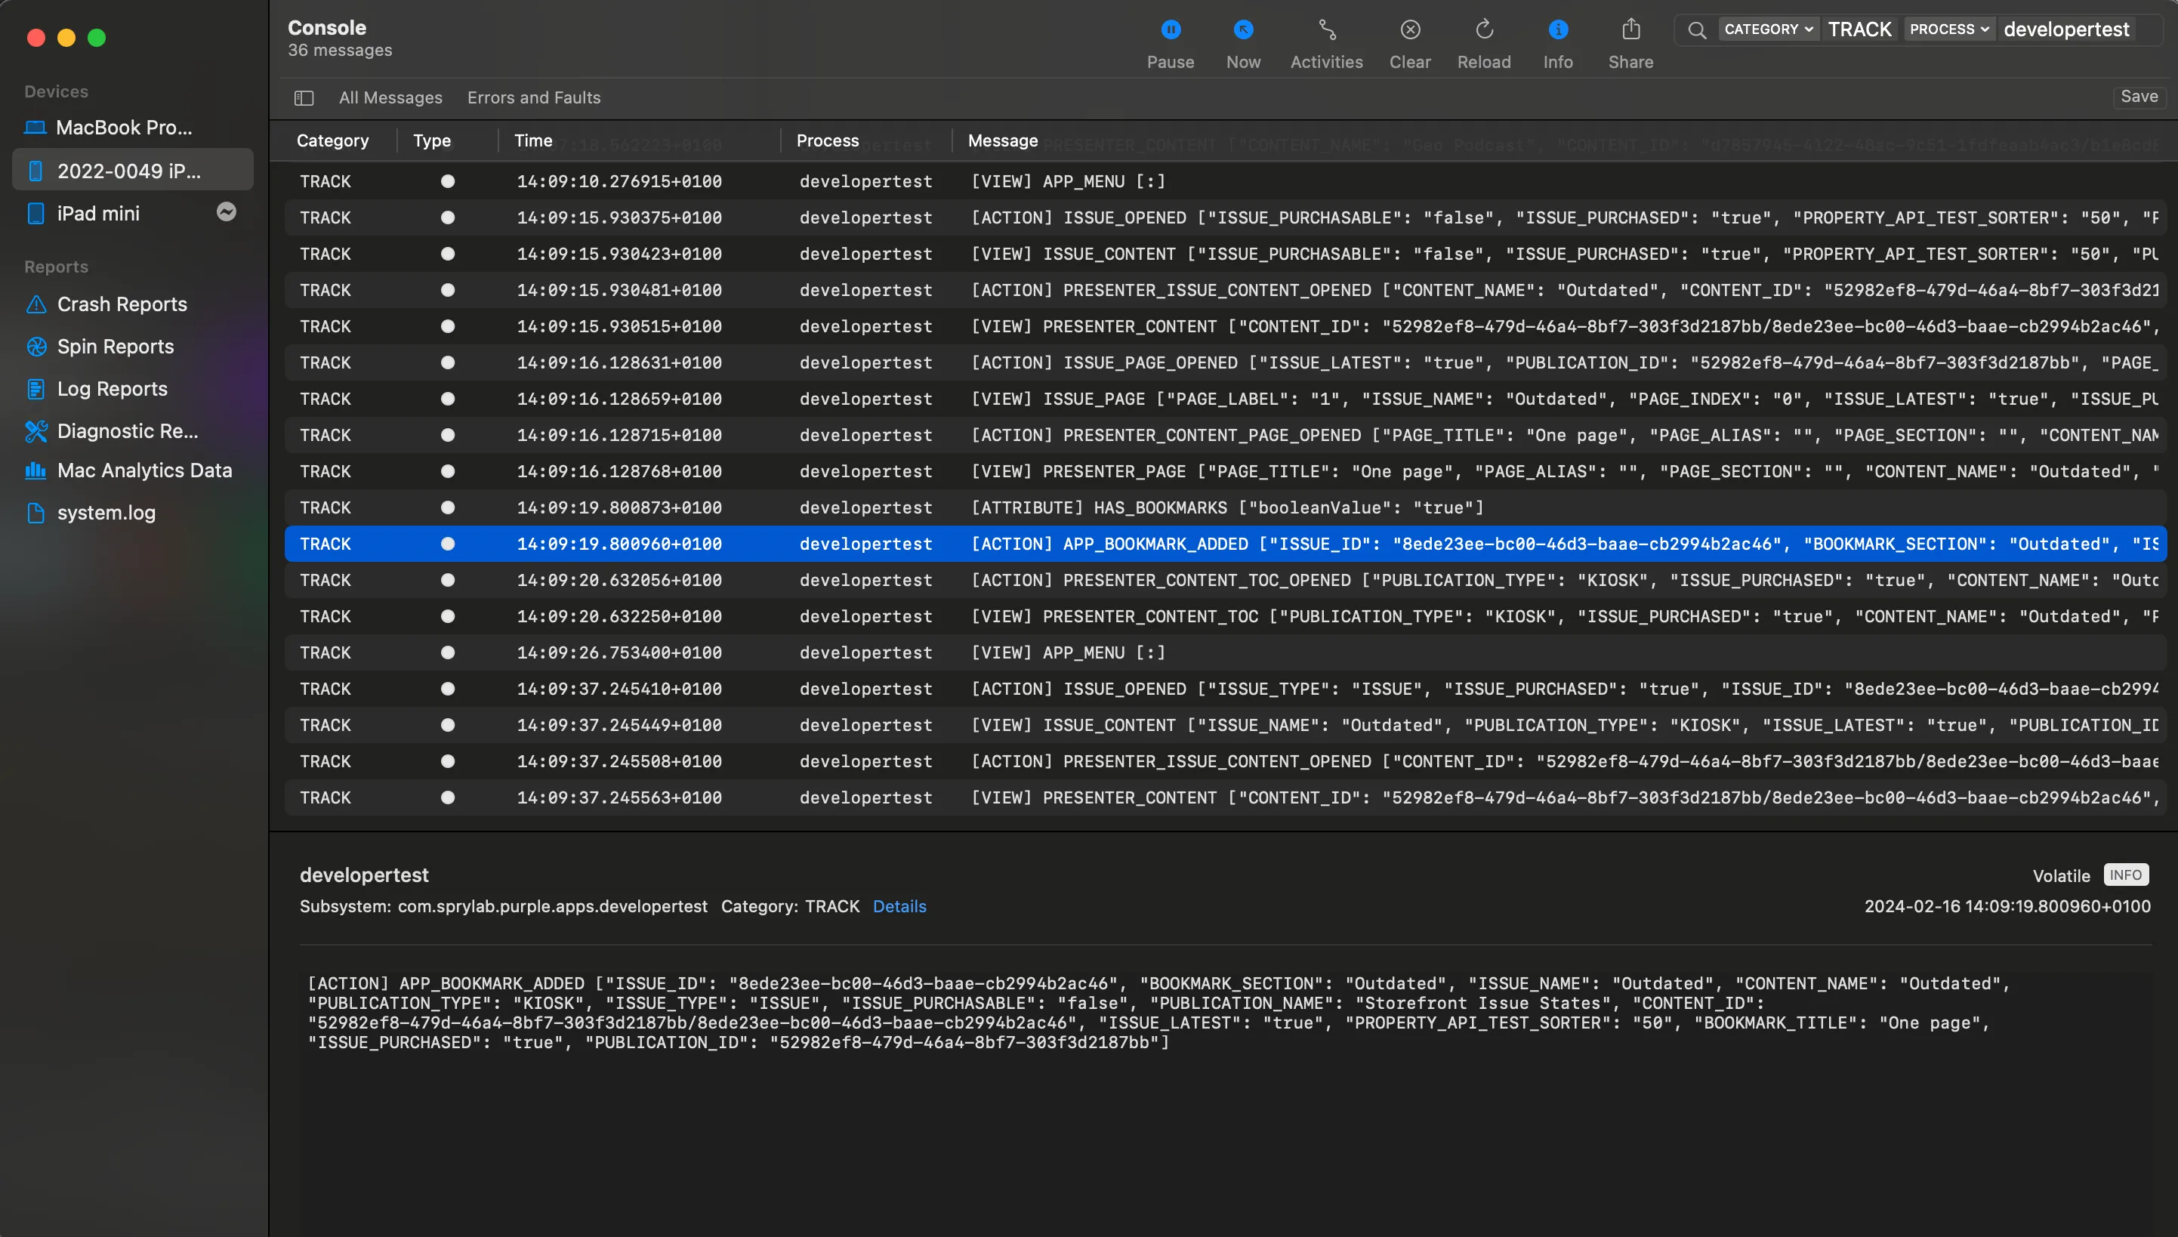Zoom the window with the green button
Image resolution: width=2178 pixels, height=1237 pixels.
(97, 38)
